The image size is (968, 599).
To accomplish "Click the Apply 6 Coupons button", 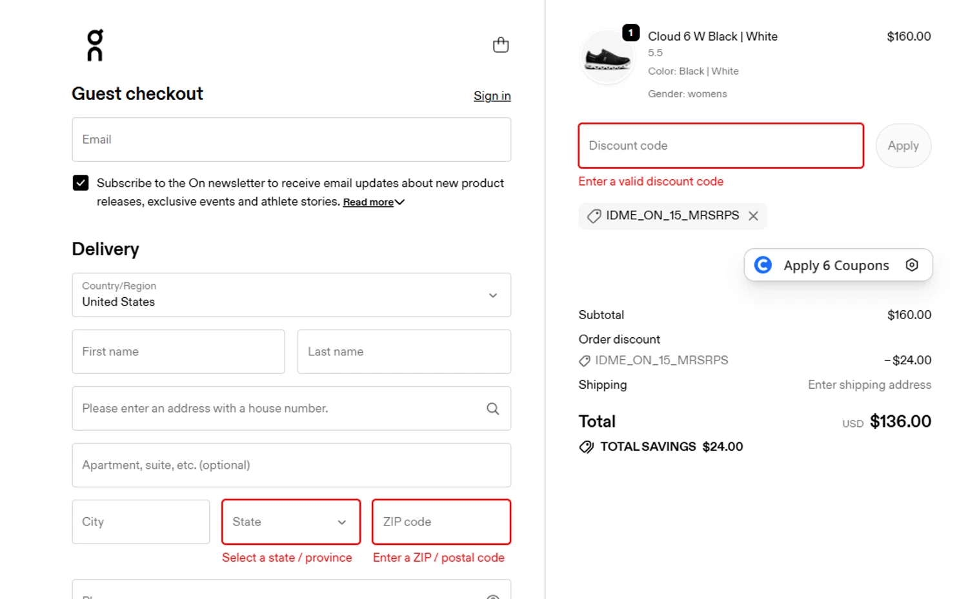I will click(x=838, y=265).
